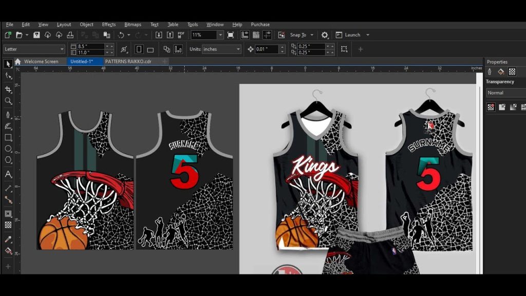
Task: Save the document with floppy icon
Action: (x=36, y=35)
